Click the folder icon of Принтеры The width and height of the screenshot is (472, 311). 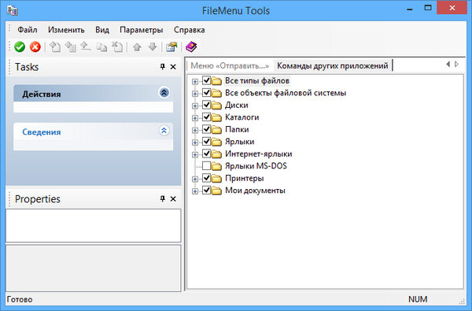216,179
